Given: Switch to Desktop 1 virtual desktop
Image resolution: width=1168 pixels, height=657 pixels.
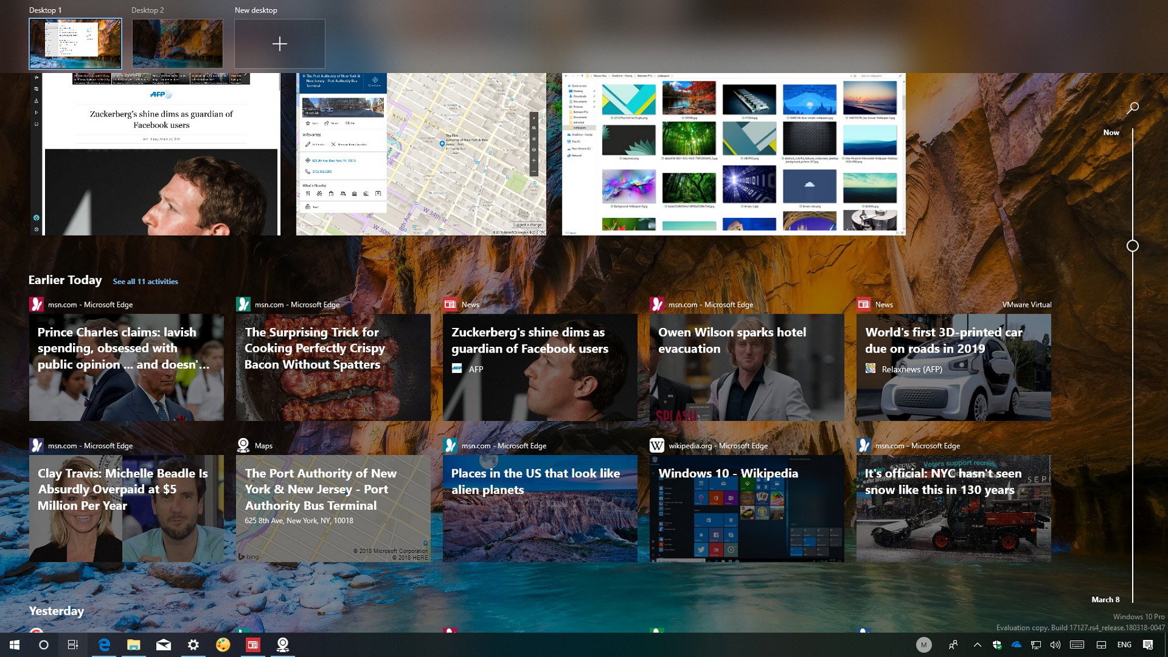Looking at the screenshot, I should pos(75,43).
